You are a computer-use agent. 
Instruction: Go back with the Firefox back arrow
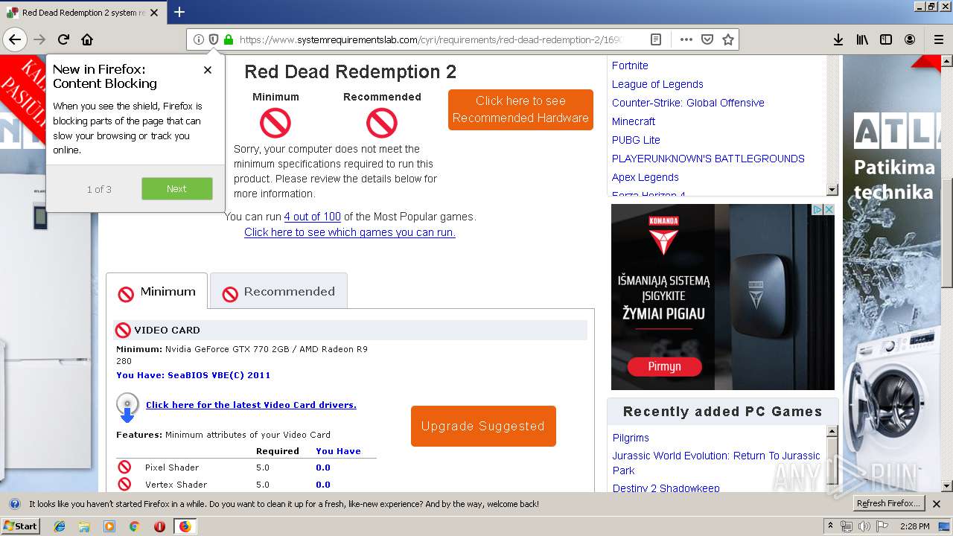[15, 39]
